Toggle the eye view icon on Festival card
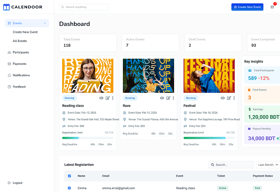 pyautogui.click(x=223, y=98)
